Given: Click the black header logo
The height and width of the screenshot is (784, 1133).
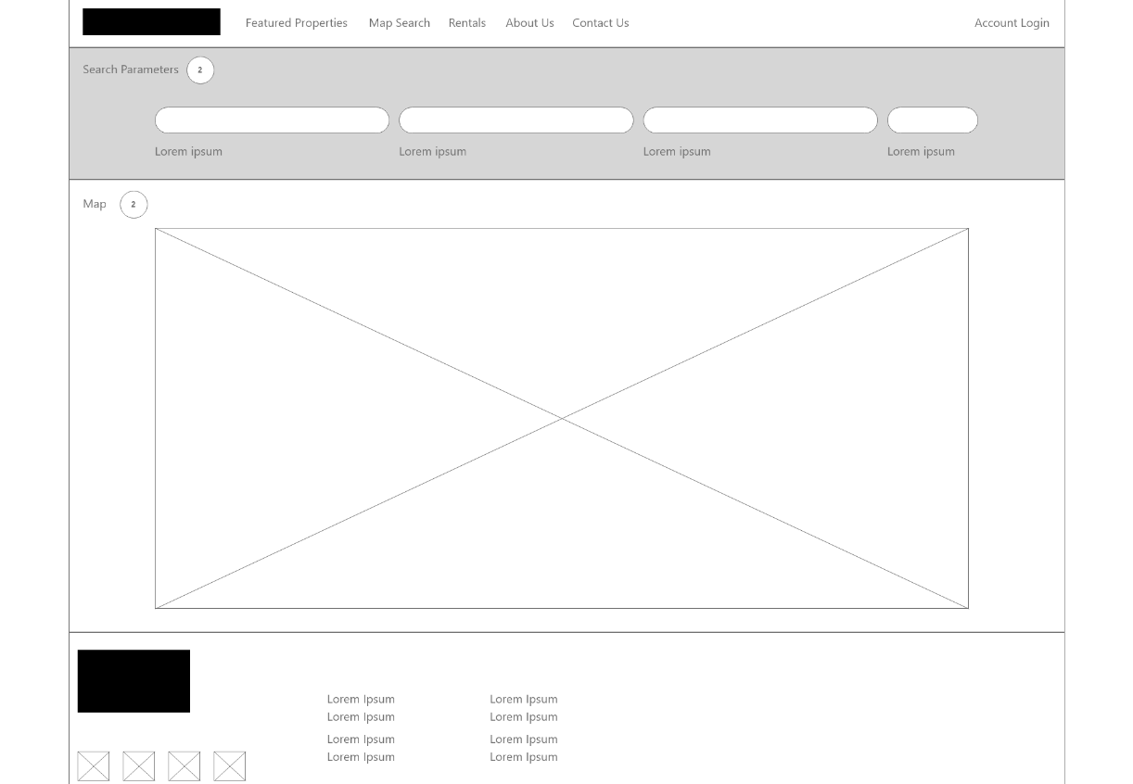Looking at the screenshot, I should click(x=151, y=22).
